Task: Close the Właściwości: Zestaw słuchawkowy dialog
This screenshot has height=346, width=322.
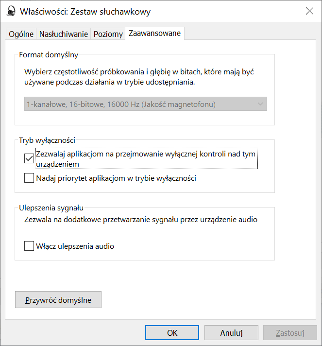Action: [309, 11]
